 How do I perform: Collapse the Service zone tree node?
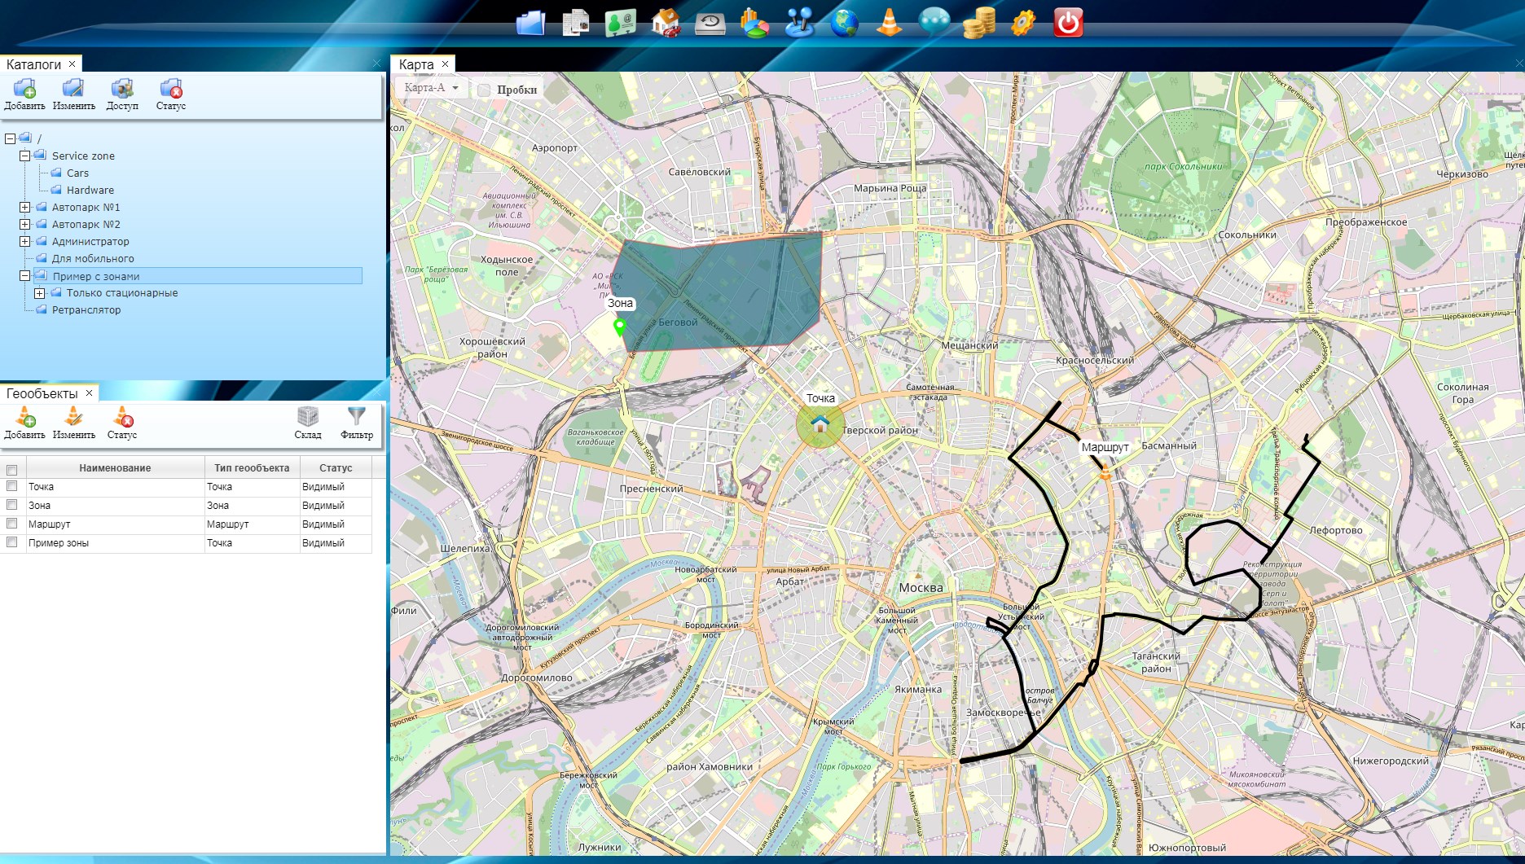pos(24,156)
